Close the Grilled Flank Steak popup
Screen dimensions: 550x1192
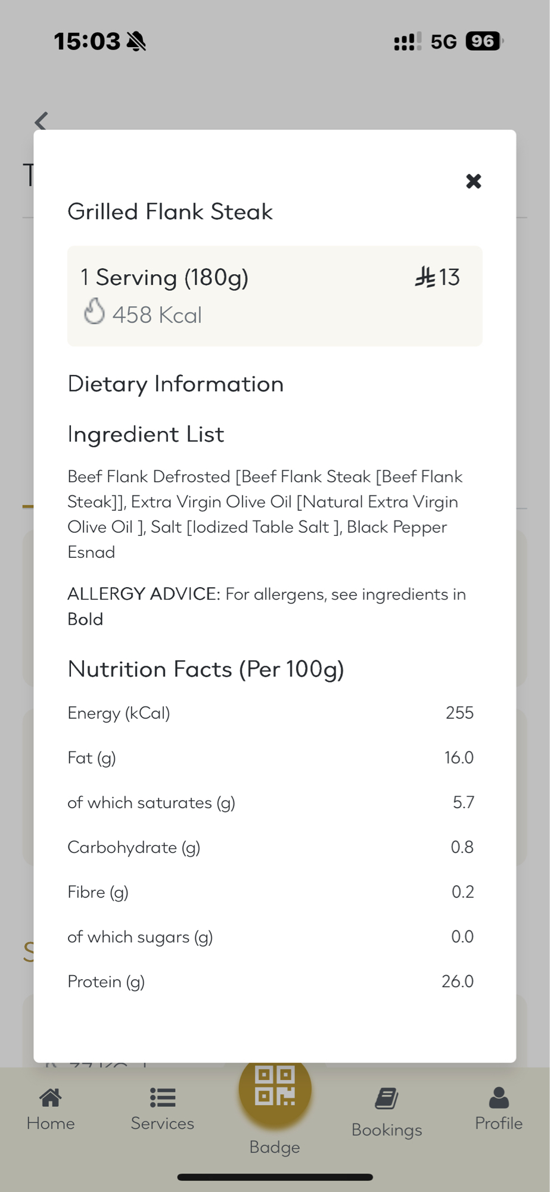473,181
